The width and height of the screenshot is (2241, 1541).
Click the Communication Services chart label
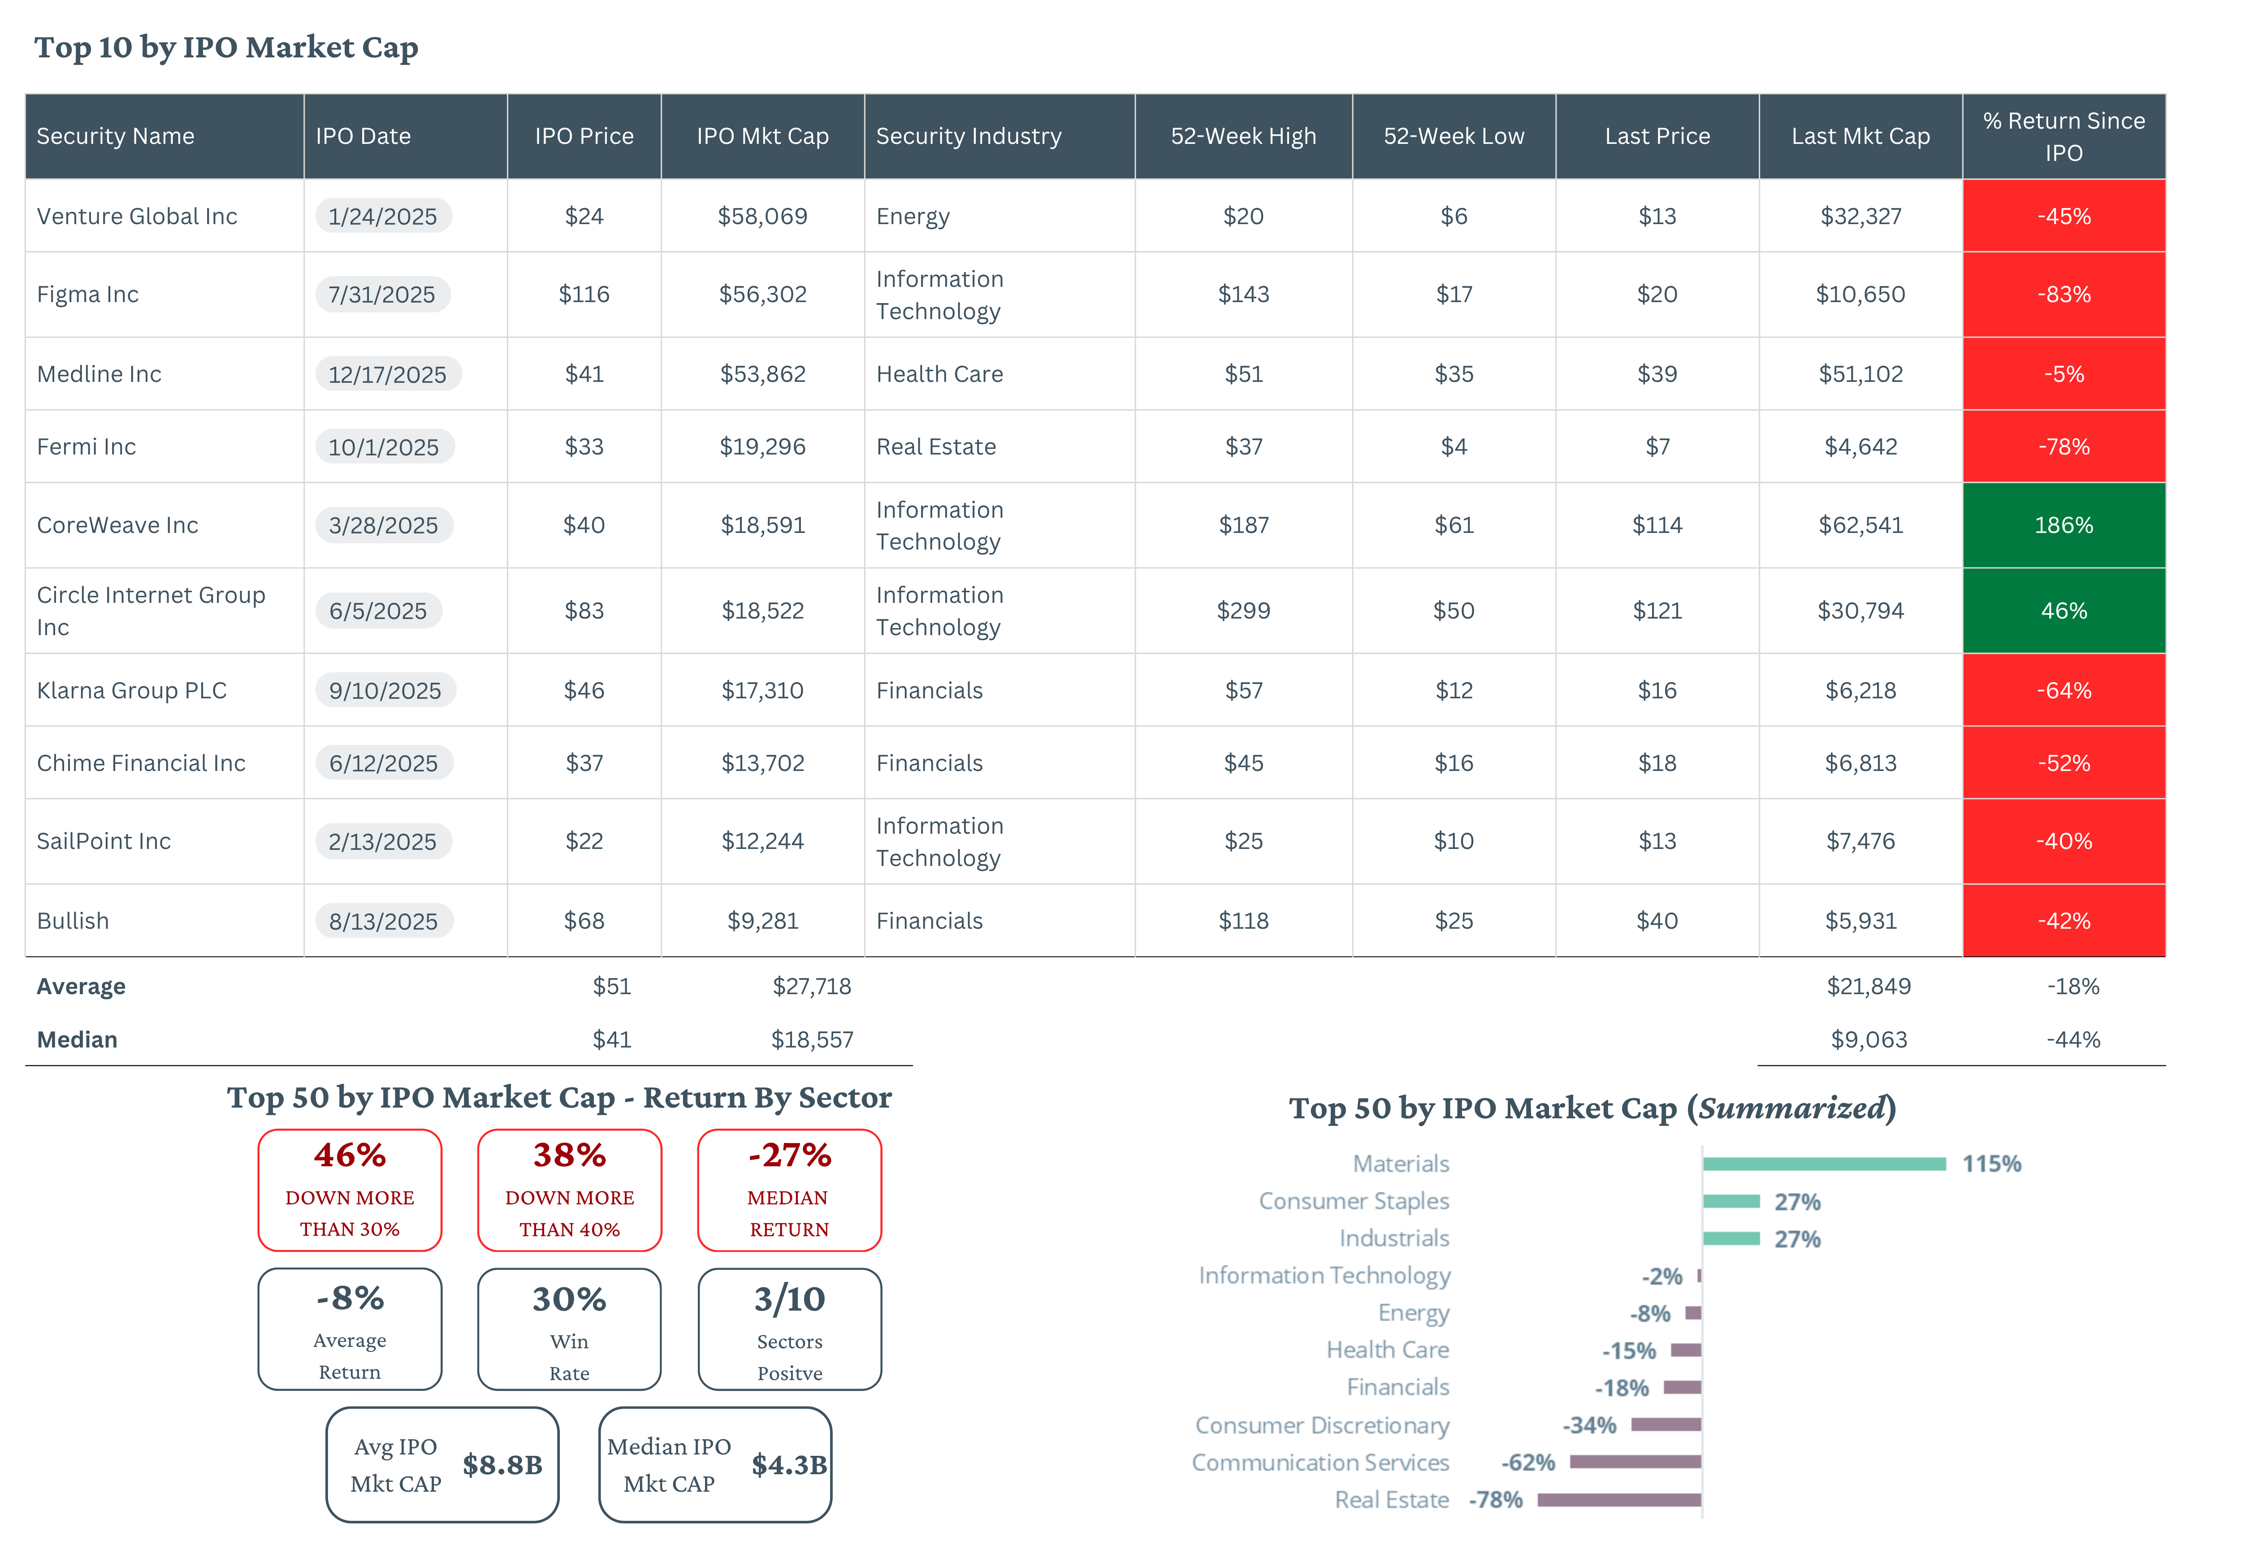click(x=1321, y=1463)
